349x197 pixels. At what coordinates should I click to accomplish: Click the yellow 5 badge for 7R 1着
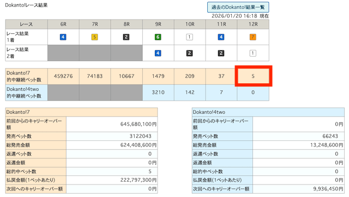[94, 37]
